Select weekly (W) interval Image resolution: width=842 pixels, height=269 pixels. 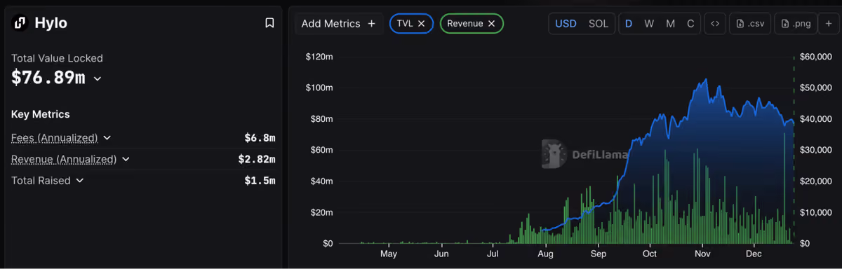tap(649, 23)
